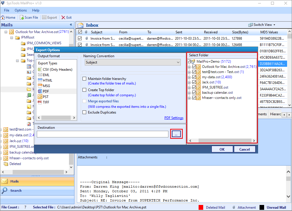Click the test@test.com OST icon in Mails pane
Viewport: 292px width, 211px height.
tap(6, 129)
